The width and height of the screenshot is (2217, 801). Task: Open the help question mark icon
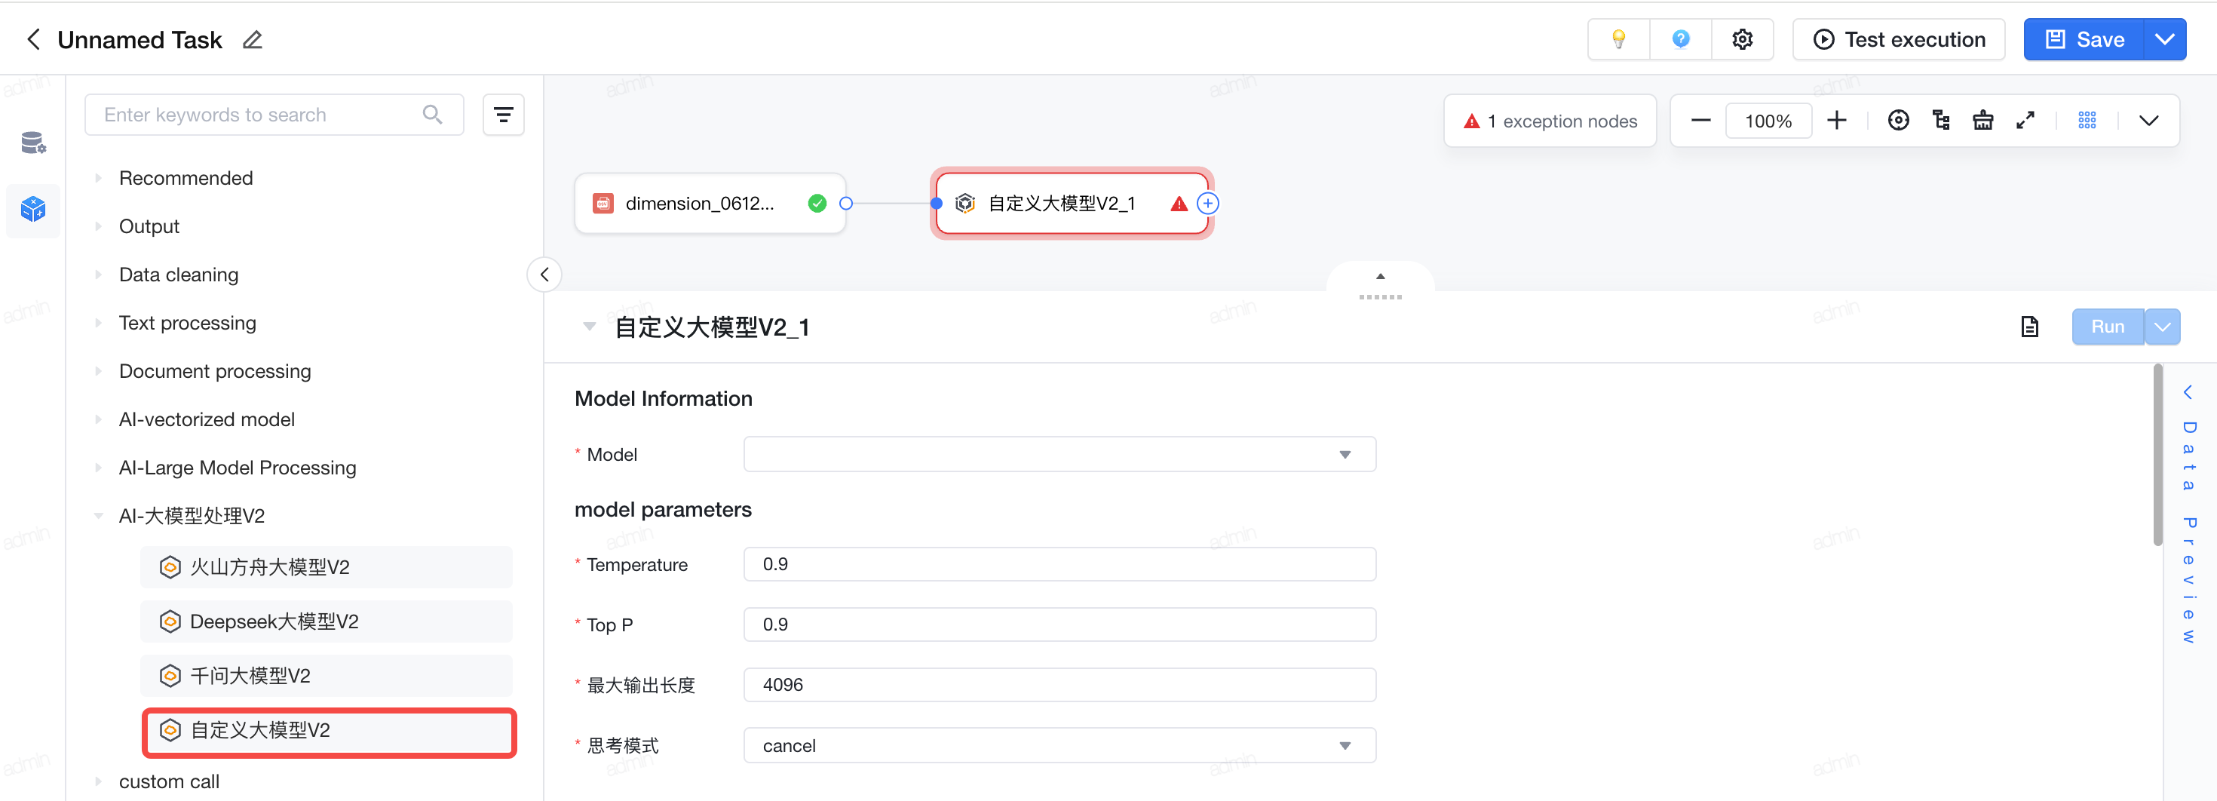1680,39
